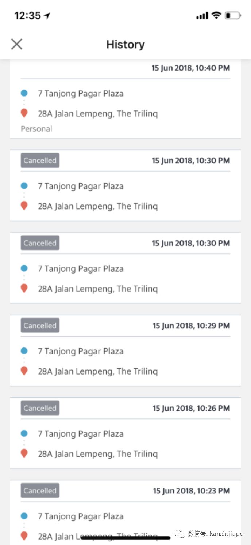251x545 pixels.
Task: Tap red drop-off pin of 10:26 PM trip
Action: point(24,454)
